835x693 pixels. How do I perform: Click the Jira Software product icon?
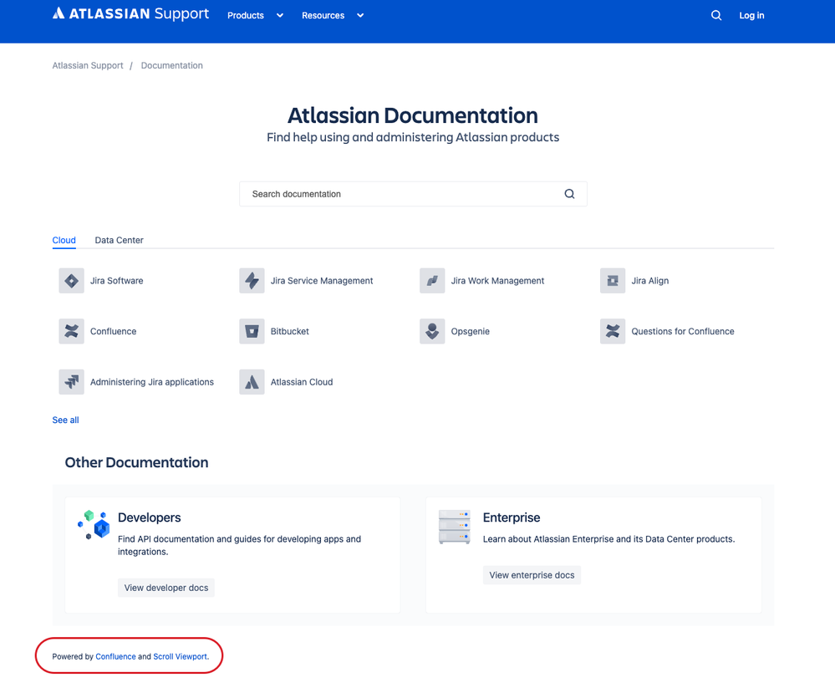(x=71, y=281)
